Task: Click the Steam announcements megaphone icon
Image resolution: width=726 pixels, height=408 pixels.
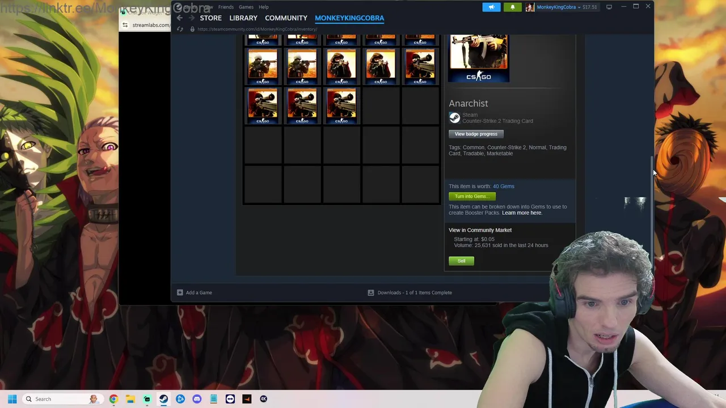Action: point(491,7)
